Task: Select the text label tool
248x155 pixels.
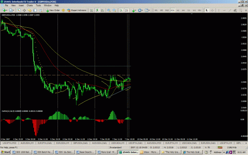Action: point(246,10)
